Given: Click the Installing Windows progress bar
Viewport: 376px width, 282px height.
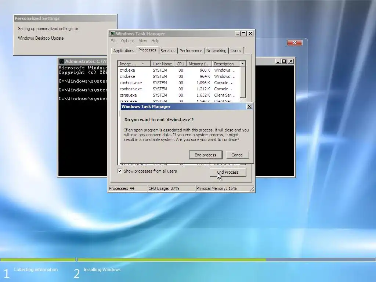Looking at the screenshot, I should pos(226,260).
